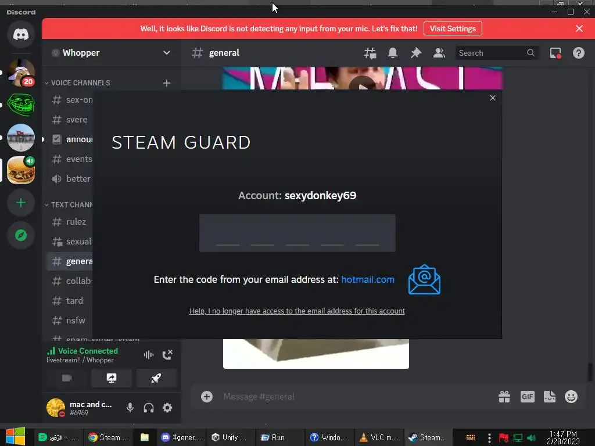
Task: Toggle member list icon
Action: pyautogui.click(x=439, y=53)
